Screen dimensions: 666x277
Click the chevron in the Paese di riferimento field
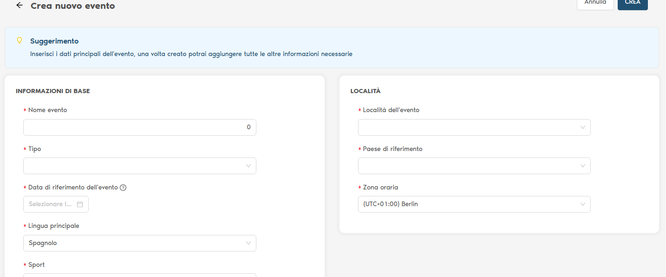(x=583, y=166)
